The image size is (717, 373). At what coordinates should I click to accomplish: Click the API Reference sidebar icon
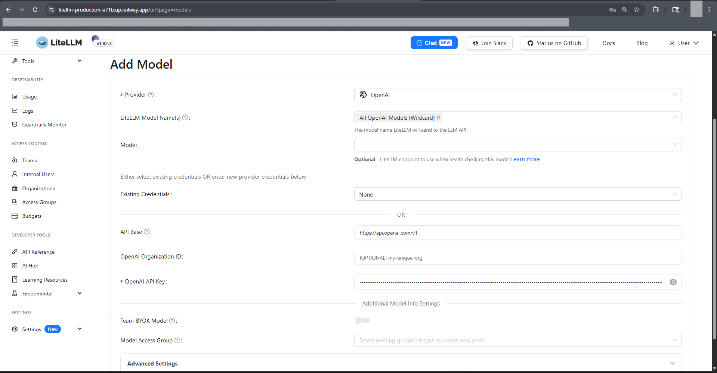pos(15,251)
